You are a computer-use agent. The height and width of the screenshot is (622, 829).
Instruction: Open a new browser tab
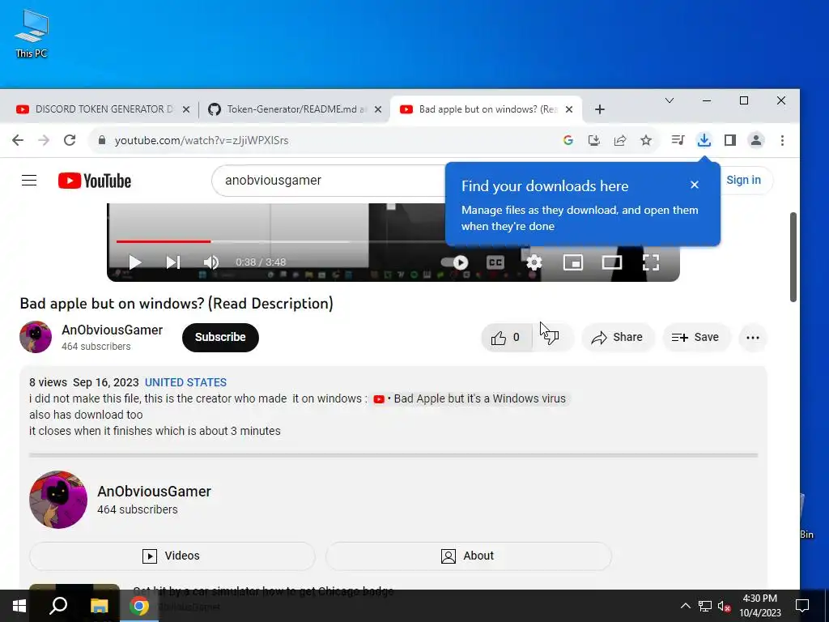tap(600, 109)
